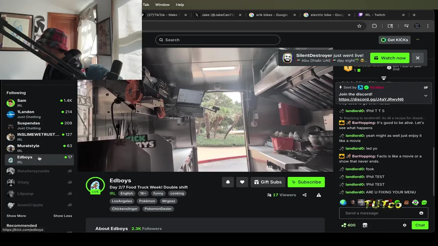Click the Send a message chat input
This screenshot has width=438, height=246.
(383, 213)
